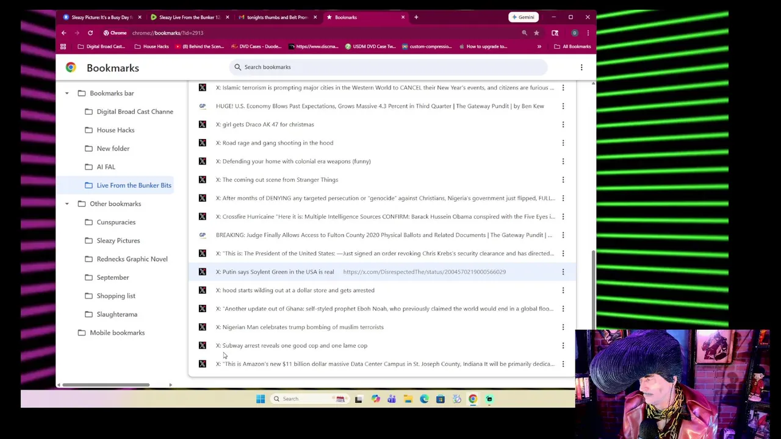The width and height of the screenshot is (781, 439).
Task: Select House Hacks folder in sidebar
Action: [x=110, y=130]
